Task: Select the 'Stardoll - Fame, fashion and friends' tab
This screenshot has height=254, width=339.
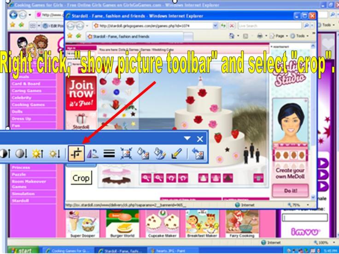Action: [x=134, y=36]
